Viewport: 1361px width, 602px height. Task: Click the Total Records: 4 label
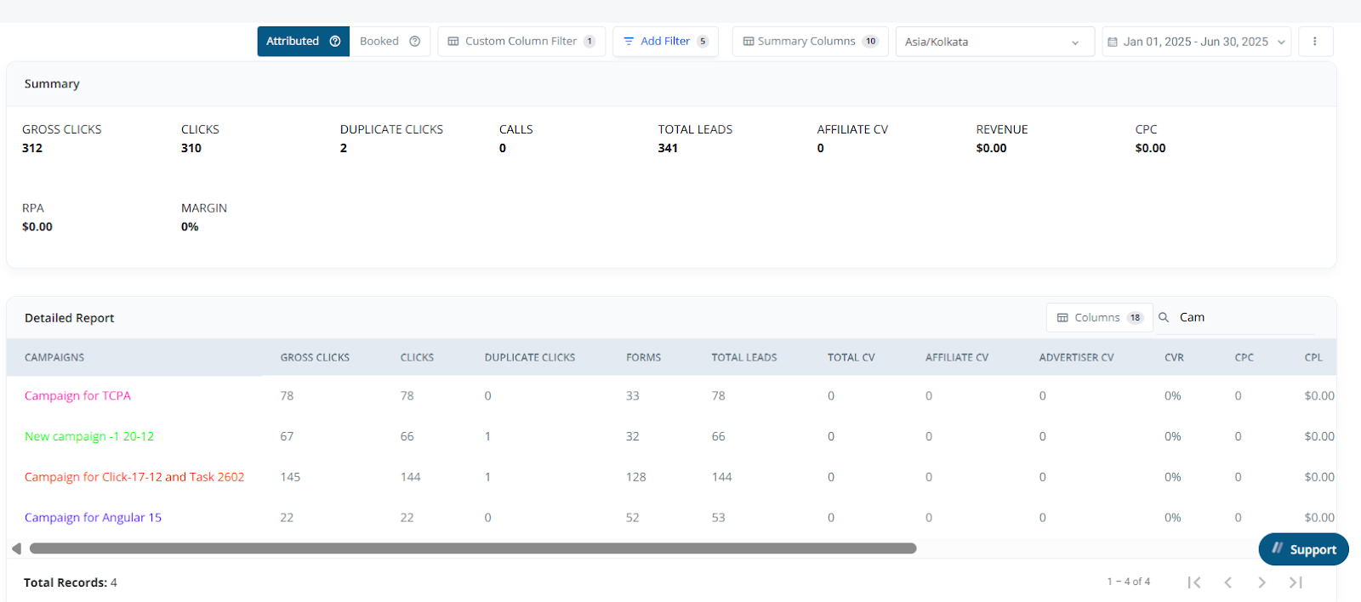click(71, 582)
